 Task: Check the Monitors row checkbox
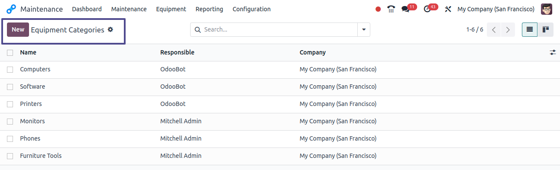coord(10,121)
